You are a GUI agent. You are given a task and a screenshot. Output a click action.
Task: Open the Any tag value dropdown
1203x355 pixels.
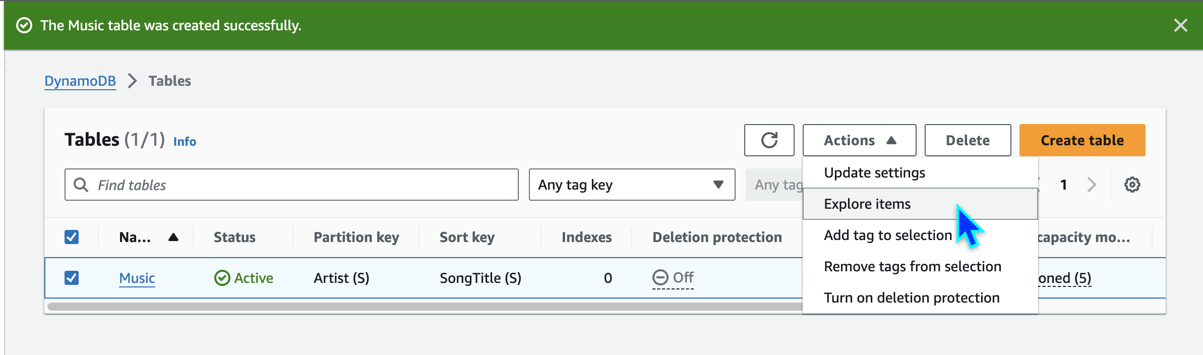click(x=774, y=185)
